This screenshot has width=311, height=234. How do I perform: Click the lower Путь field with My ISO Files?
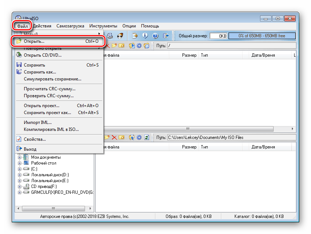tap(232, 137)
